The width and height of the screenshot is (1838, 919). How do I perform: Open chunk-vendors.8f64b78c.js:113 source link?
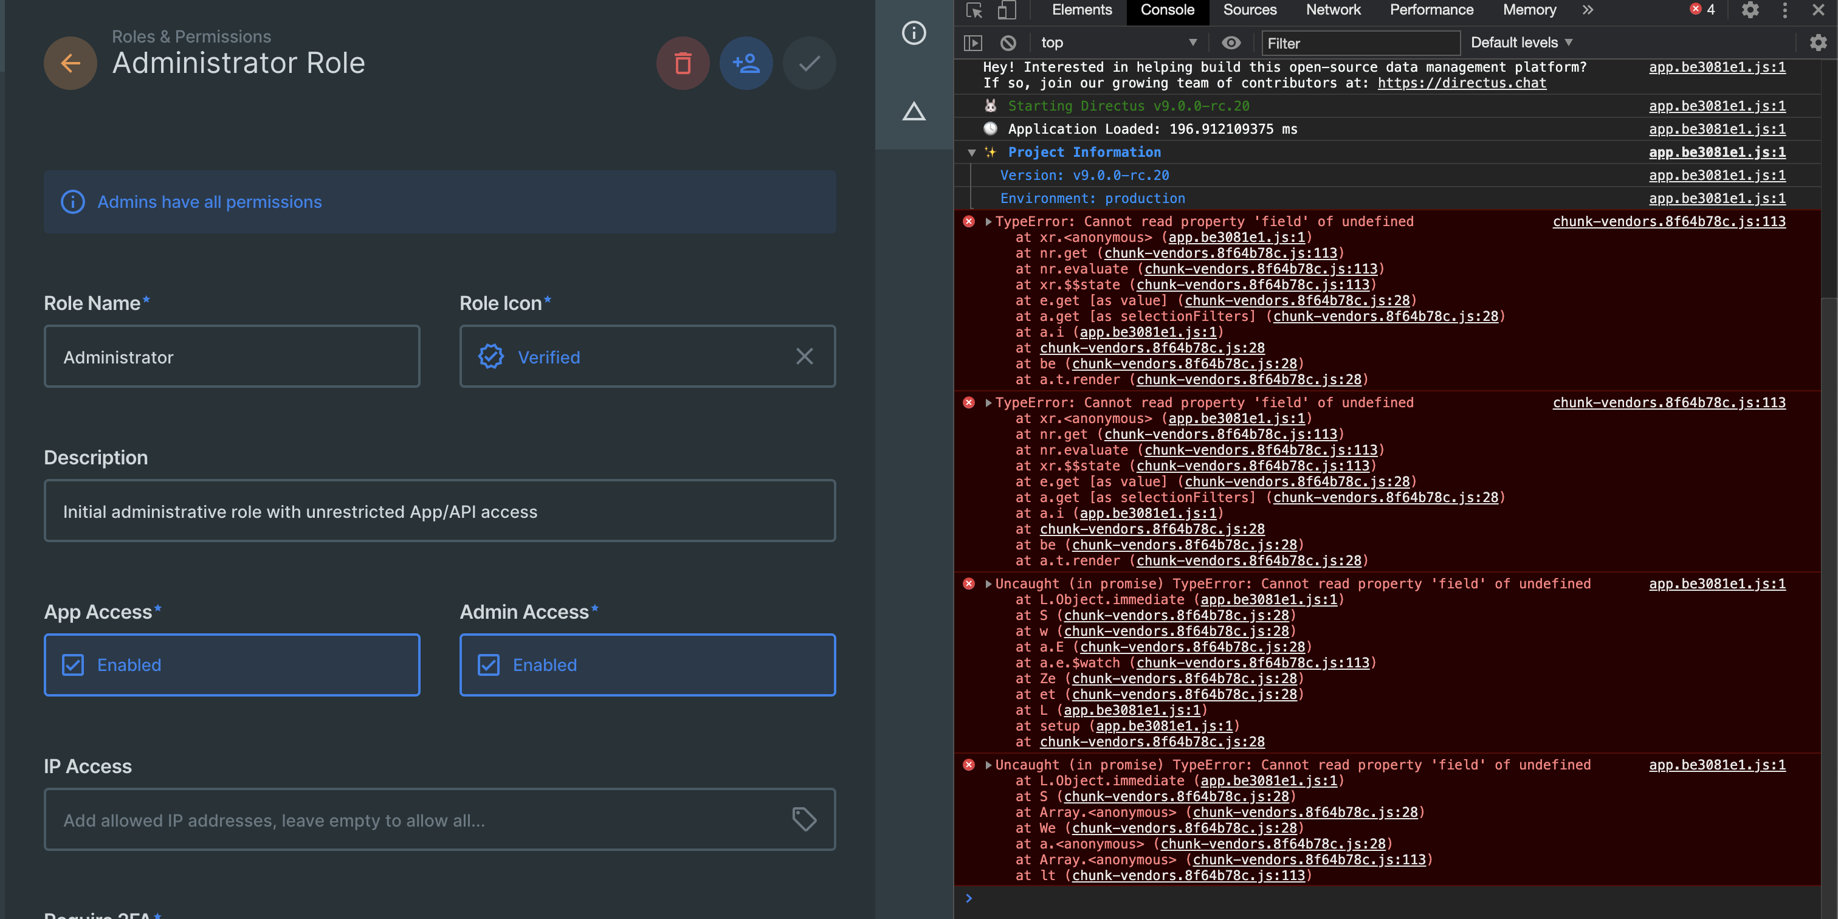pyautogui.click(x=1669, y=221)
